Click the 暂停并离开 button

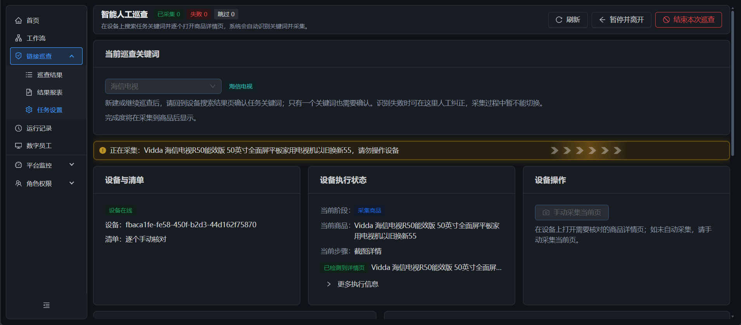pos(622,20)
